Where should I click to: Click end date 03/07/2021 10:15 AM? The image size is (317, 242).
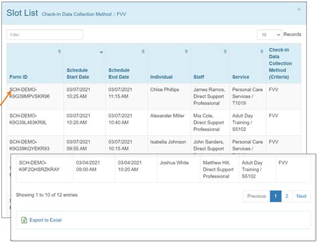coord(120,145)
